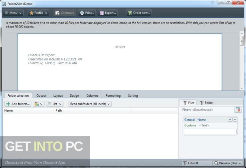Screen dimensions: 246x168
Task: Click the shopping cart icon
Action: click(130, 13)
